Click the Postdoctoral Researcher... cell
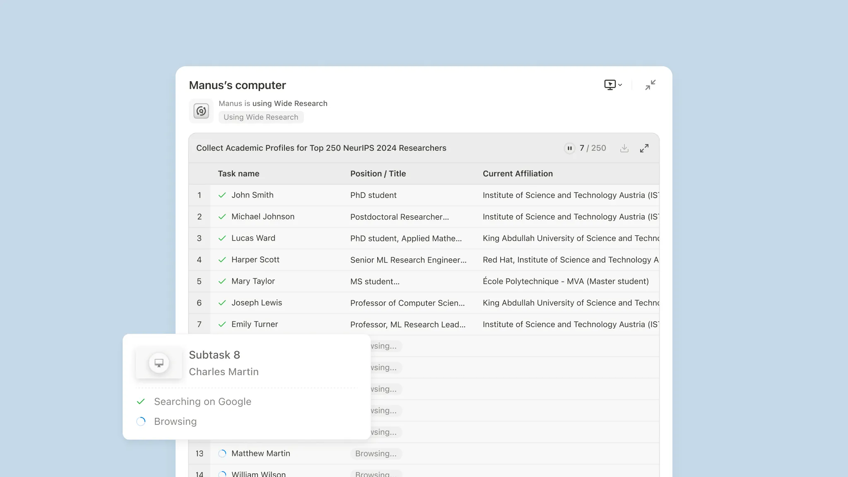 [x=400, y=217]
